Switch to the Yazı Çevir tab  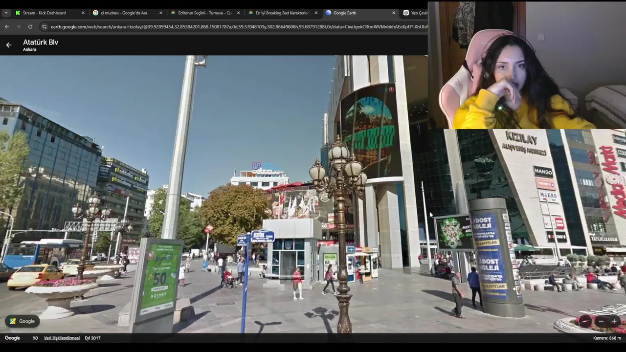pos(415,13)
